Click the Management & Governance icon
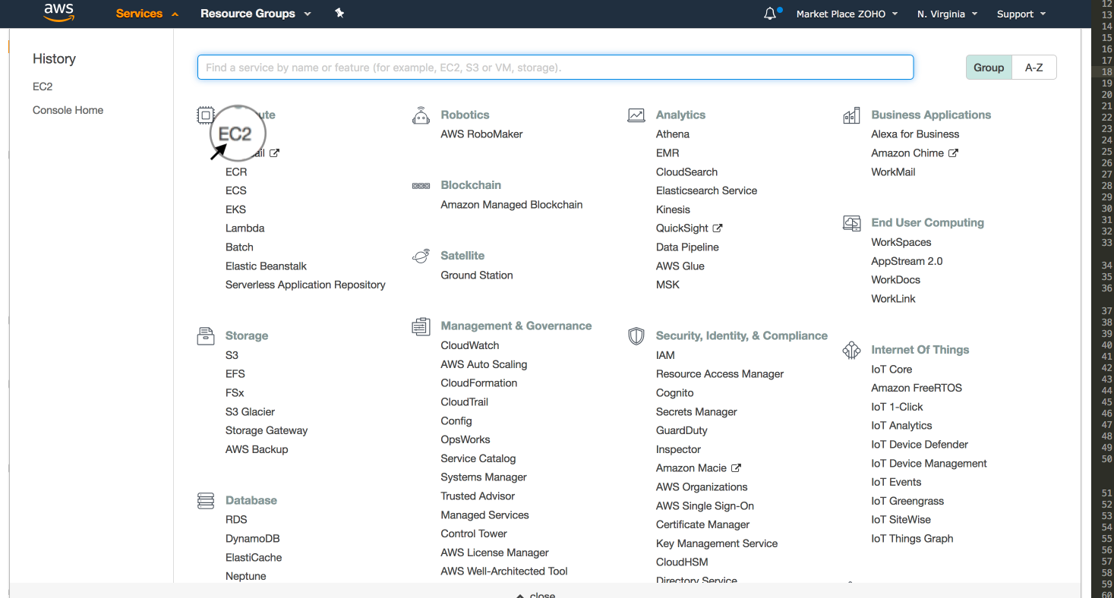This screenshot has width=1114, height=598. point(421,326)
